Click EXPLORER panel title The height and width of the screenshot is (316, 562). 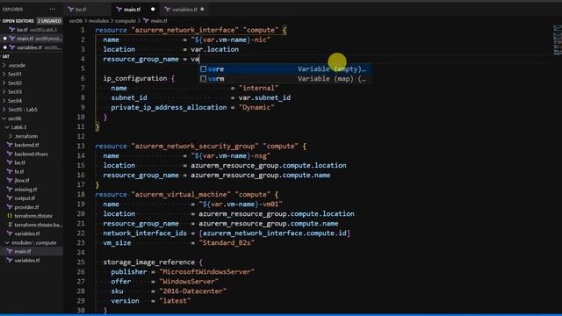click(12, 10)
